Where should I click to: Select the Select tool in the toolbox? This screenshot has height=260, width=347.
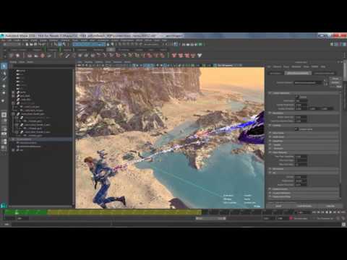coord(4,66)
